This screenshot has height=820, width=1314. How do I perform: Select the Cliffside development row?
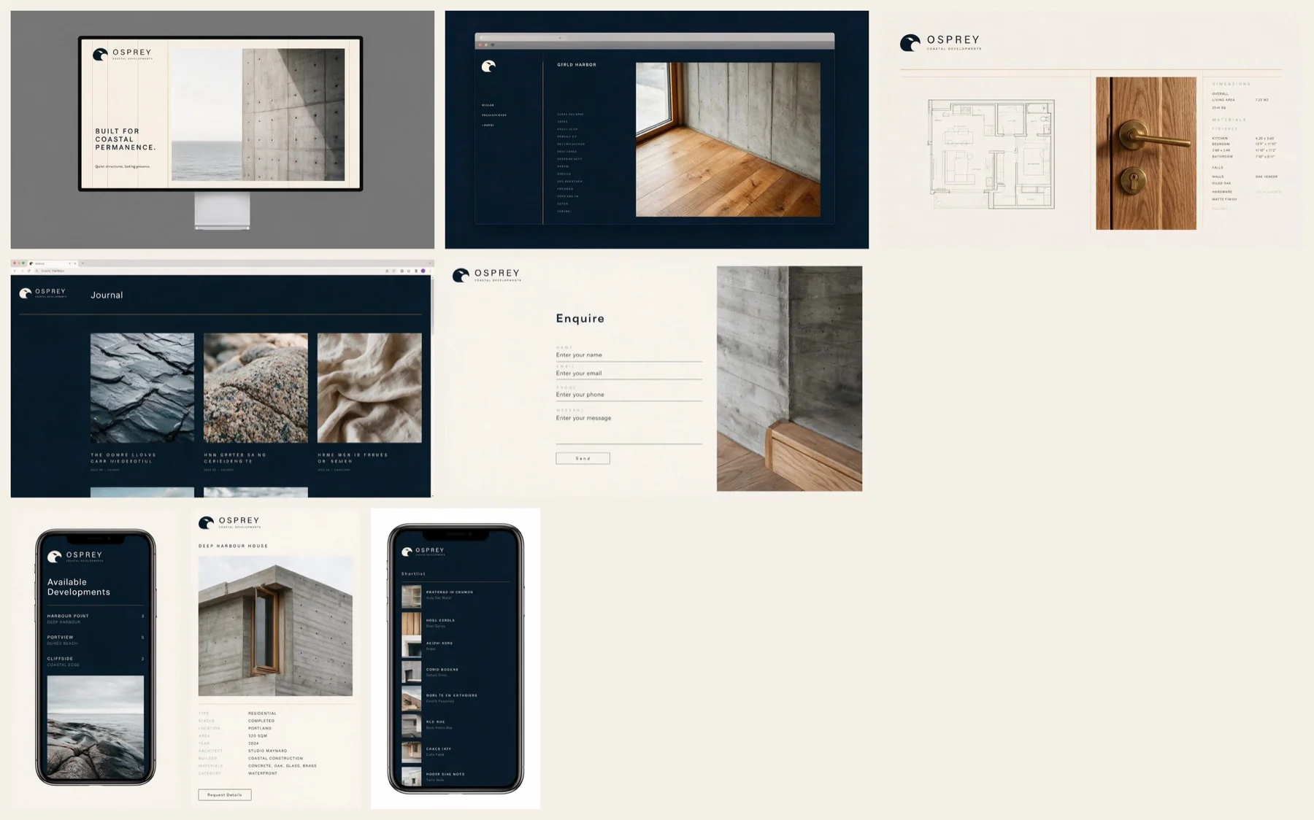(x=96, y=661)
